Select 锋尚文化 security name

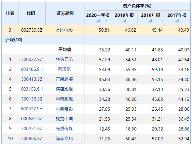click(x=64, y=139)
